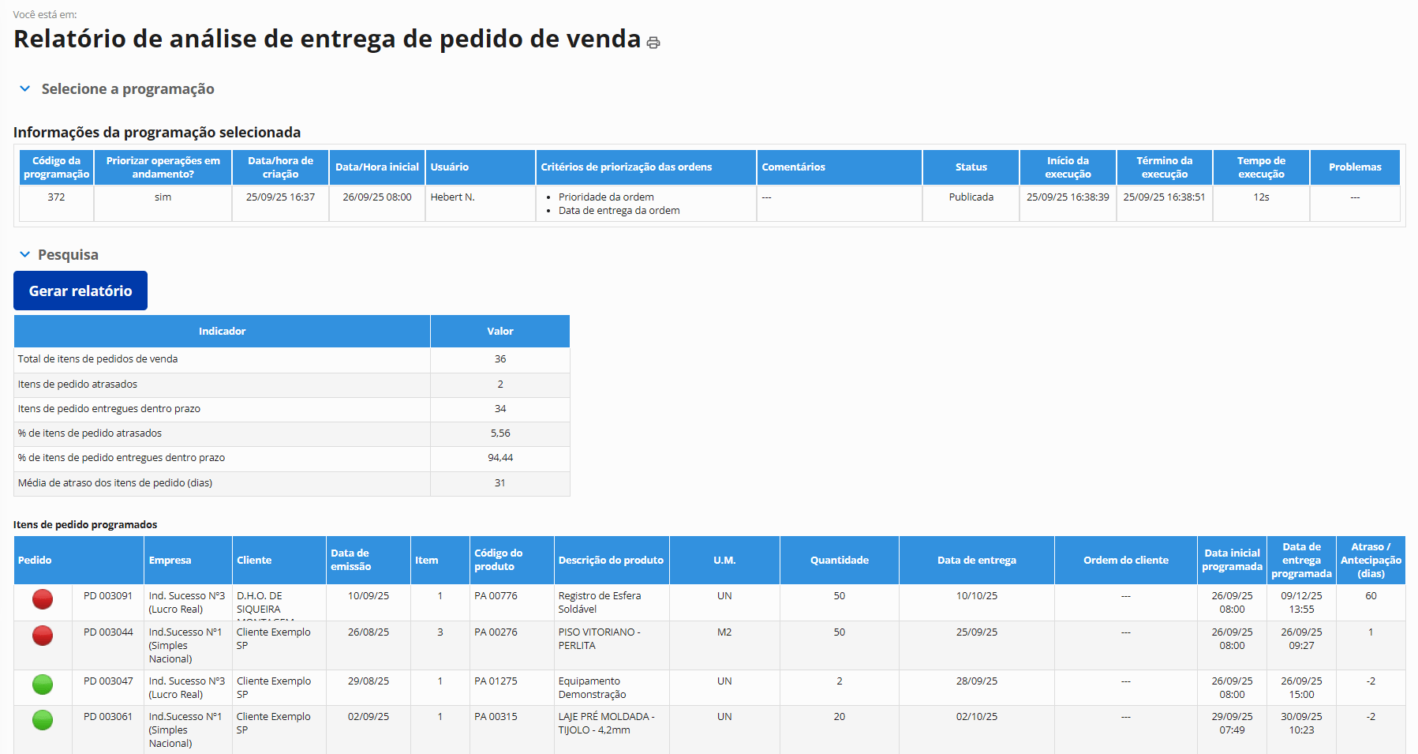Click the Código da programação header
Viewport: 1418px width, 754px height.
56,167
